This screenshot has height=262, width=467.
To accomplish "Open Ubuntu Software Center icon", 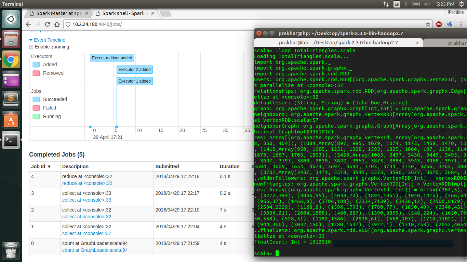I will coord(11,120).
